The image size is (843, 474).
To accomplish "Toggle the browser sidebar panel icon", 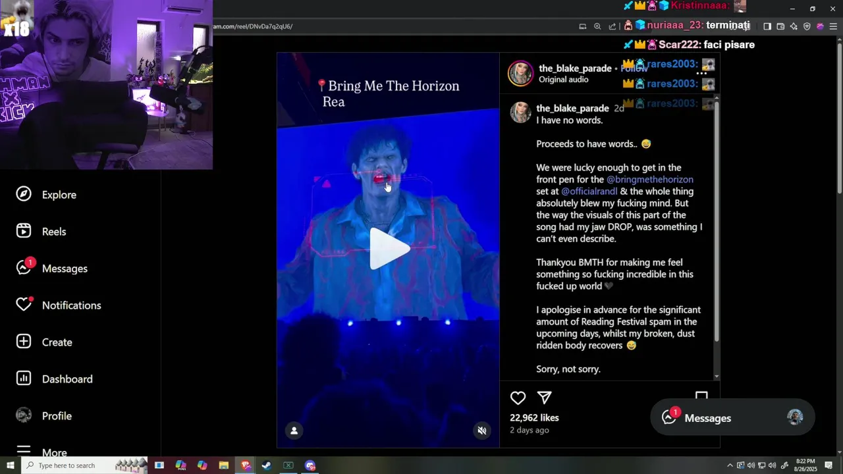I will [767, 26].
